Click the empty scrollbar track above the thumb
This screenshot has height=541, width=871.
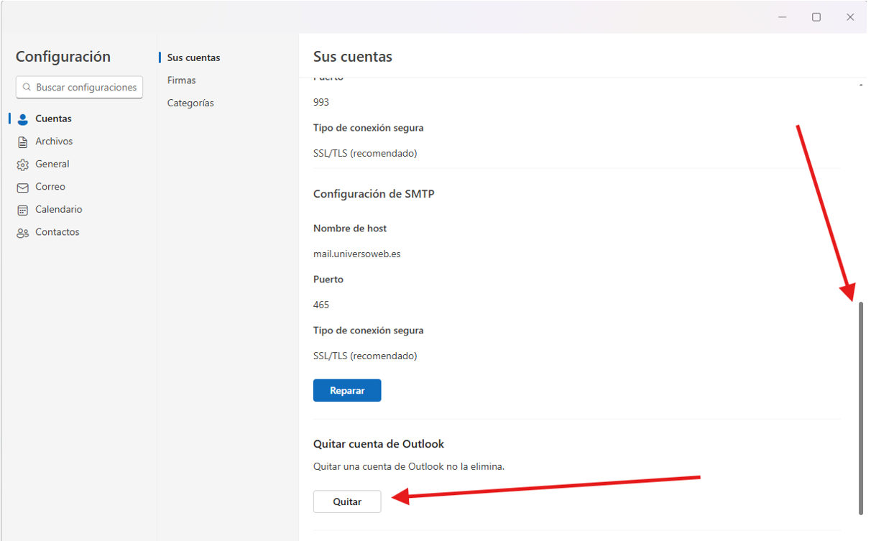point(861,194)
